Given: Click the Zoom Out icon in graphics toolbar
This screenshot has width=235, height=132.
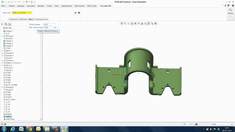Looking at the screenshot, I should click(129, 23).
